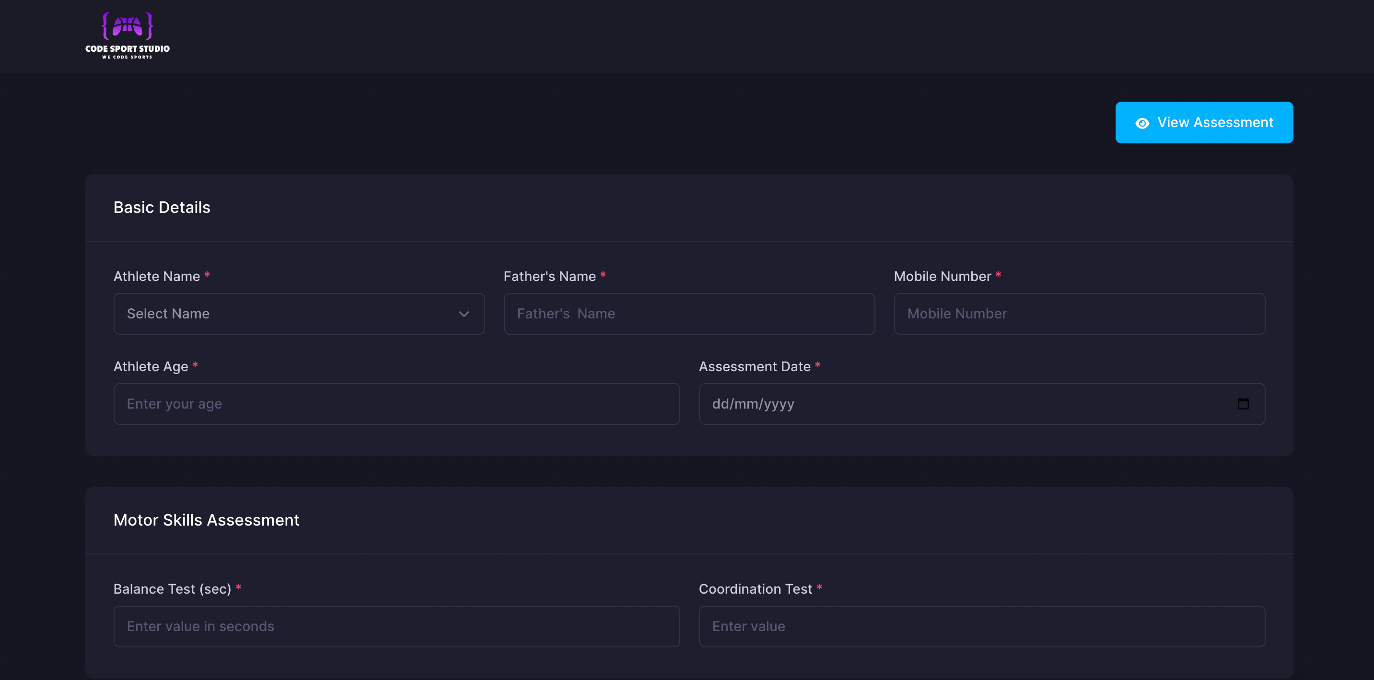
Task: Click the Motor Skills Assessment heading
Action: [x=206, y=520]
